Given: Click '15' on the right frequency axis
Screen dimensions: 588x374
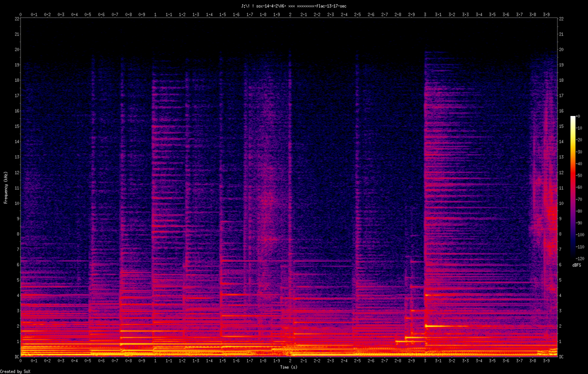Looking at the screenshot, I should (x=562, y=126).
